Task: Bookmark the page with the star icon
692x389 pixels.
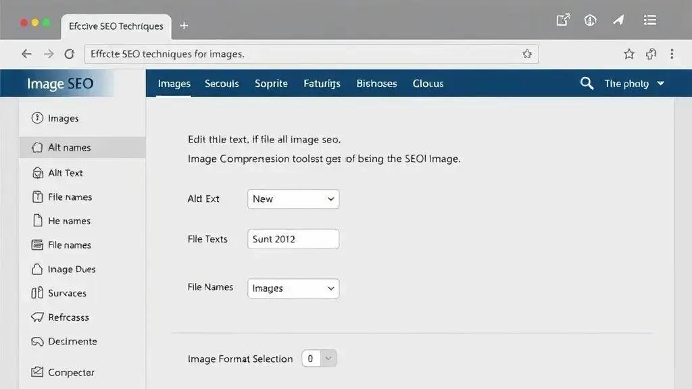Action: pos(628,53)
